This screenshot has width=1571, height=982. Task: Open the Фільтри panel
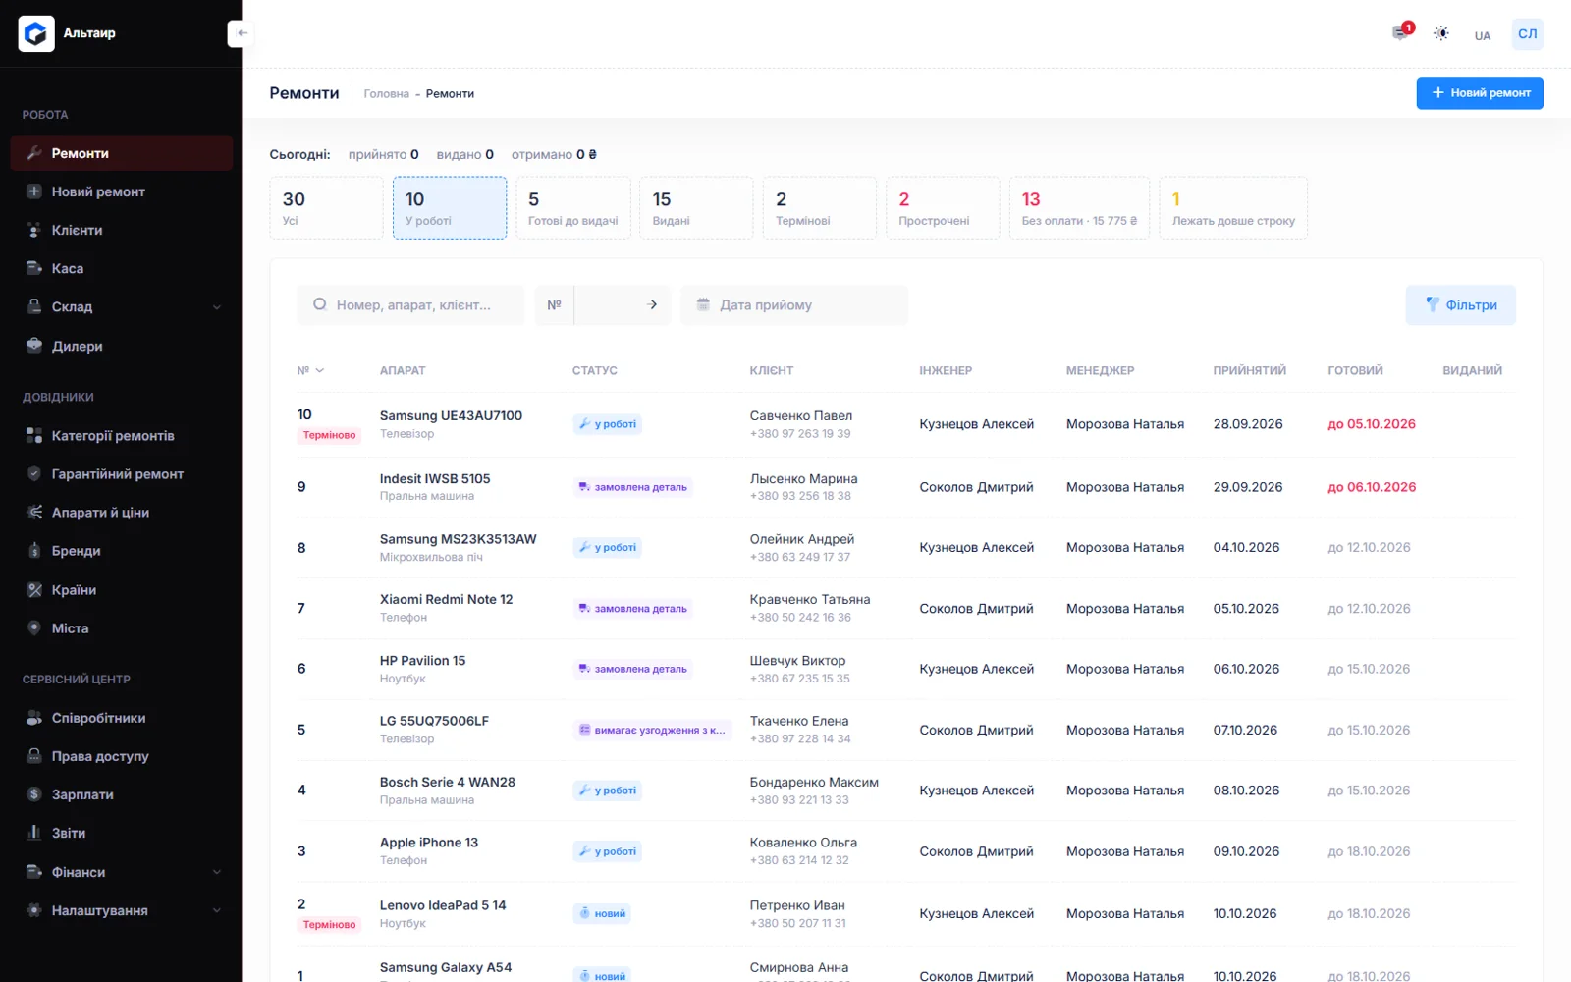pyautogui.click(x=1461, y=305)
